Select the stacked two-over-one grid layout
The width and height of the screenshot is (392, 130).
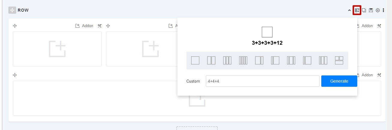[339, 61]
